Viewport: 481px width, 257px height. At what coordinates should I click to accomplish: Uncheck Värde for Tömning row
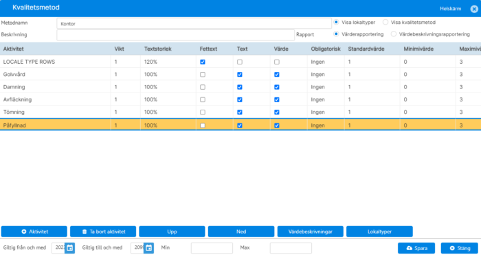pos(277,112)
